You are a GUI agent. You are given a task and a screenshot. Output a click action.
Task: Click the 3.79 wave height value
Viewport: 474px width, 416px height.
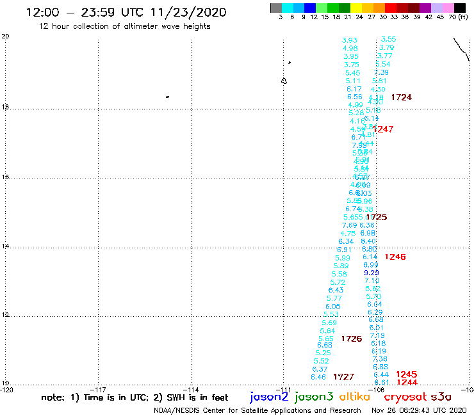pos(387,48)
